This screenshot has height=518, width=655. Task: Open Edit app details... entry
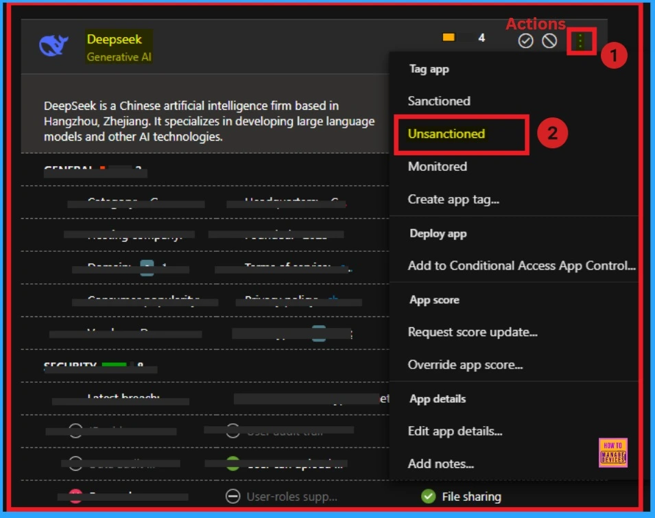pyautogui.click(x=455, y=431)
